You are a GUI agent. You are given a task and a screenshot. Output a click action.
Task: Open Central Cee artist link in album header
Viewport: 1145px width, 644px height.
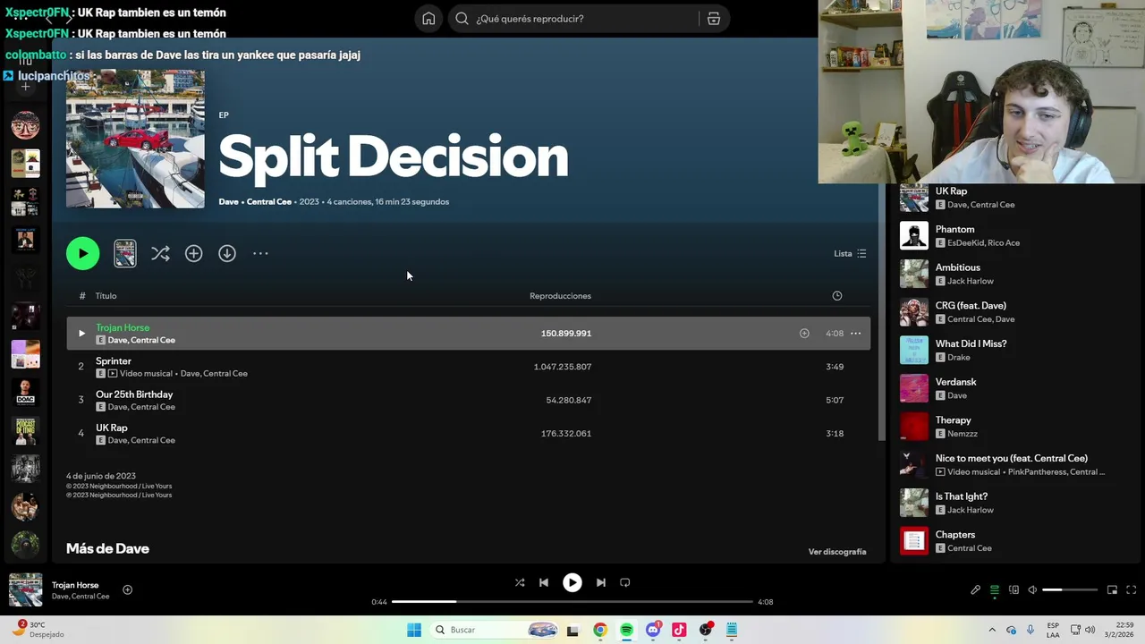coord(269,202)
